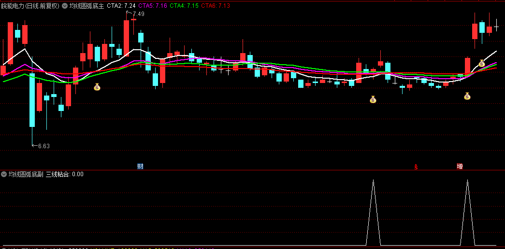The width and height of the screenshot is (505, 249).
Task: Select the CTA2: 7.24 legend value
Action: (x=121, y=5)
